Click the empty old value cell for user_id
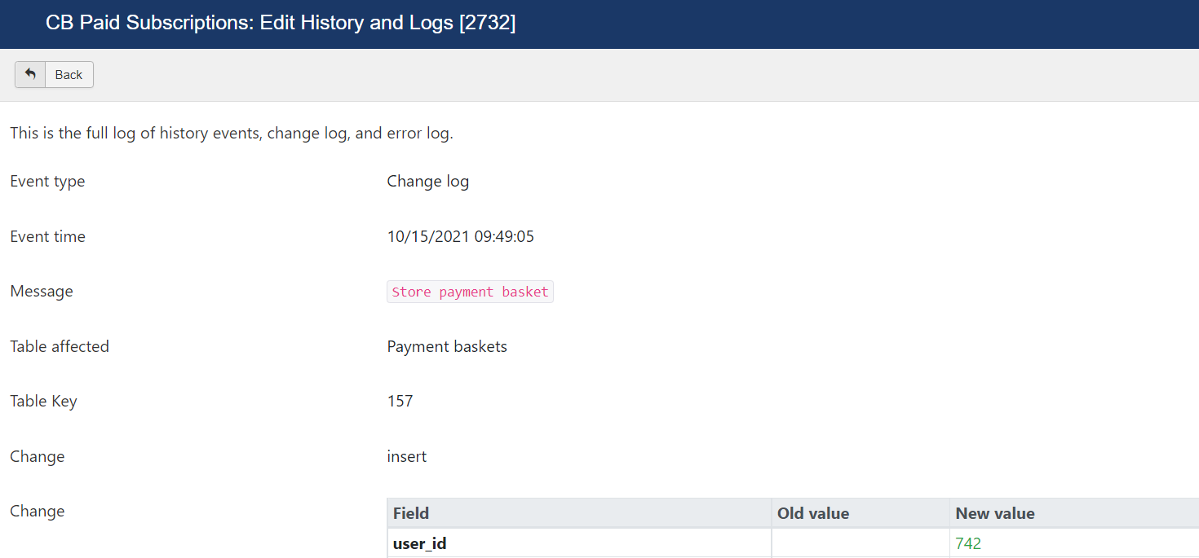The height and width of the screenshot is (558, 1199). (861, 543)
